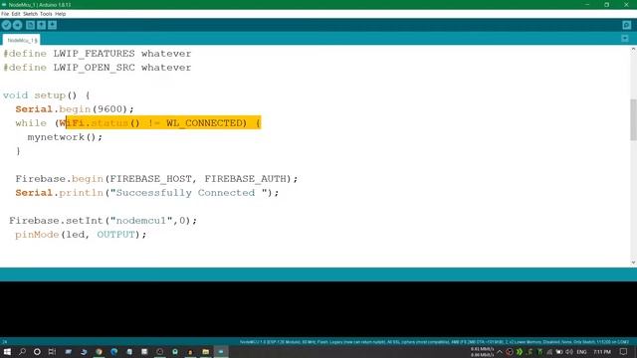The image size is (637, 358).
Task: Click the "Successfully Connected" println line
Action: click(x=147, y=193)
